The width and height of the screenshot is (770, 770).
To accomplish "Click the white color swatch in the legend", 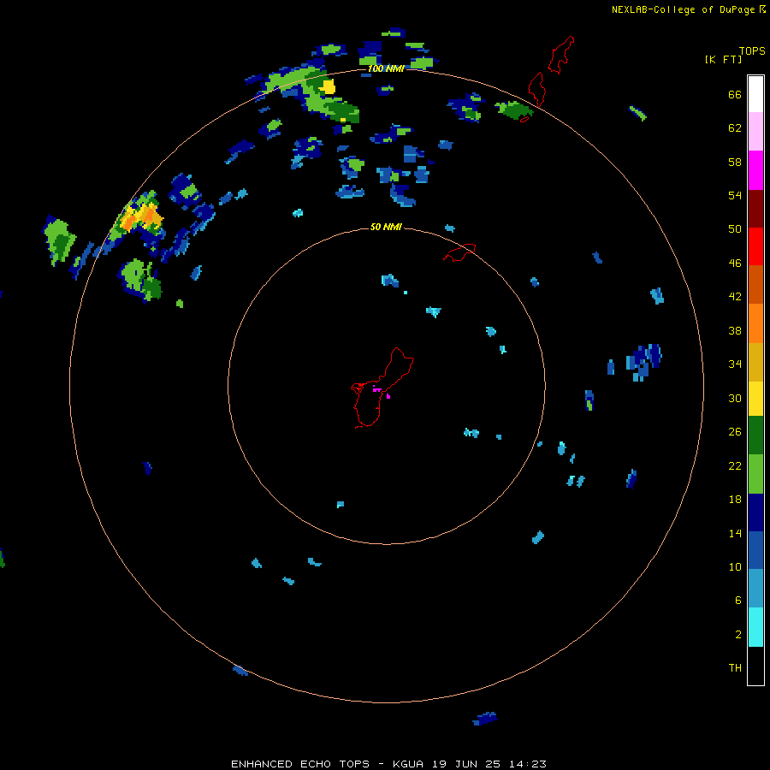I will pyautogui.click(x=755, y=94).
